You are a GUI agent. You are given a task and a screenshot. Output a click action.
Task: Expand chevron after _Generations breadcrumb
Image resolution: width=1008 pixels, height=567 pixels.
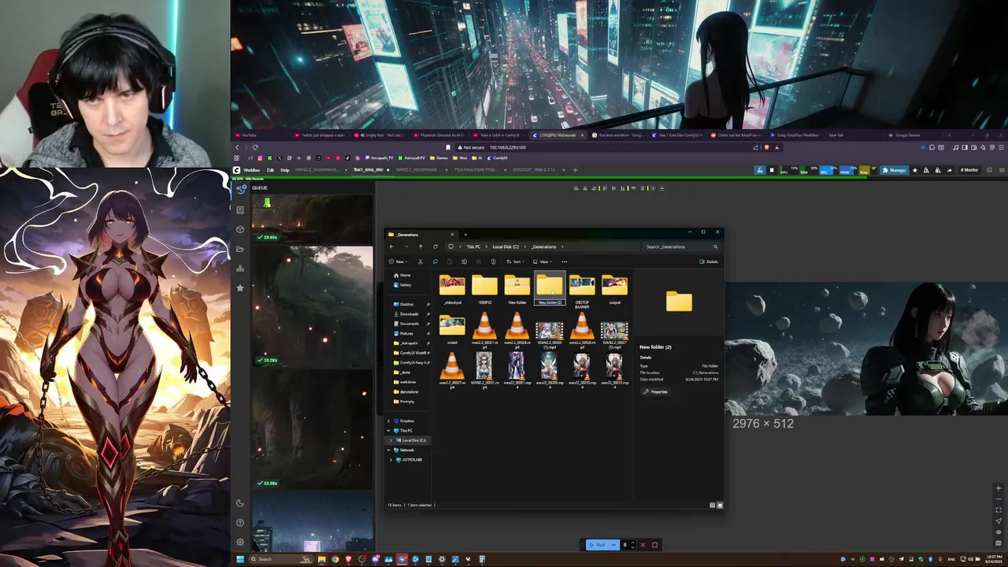click(x=562, y=246)
